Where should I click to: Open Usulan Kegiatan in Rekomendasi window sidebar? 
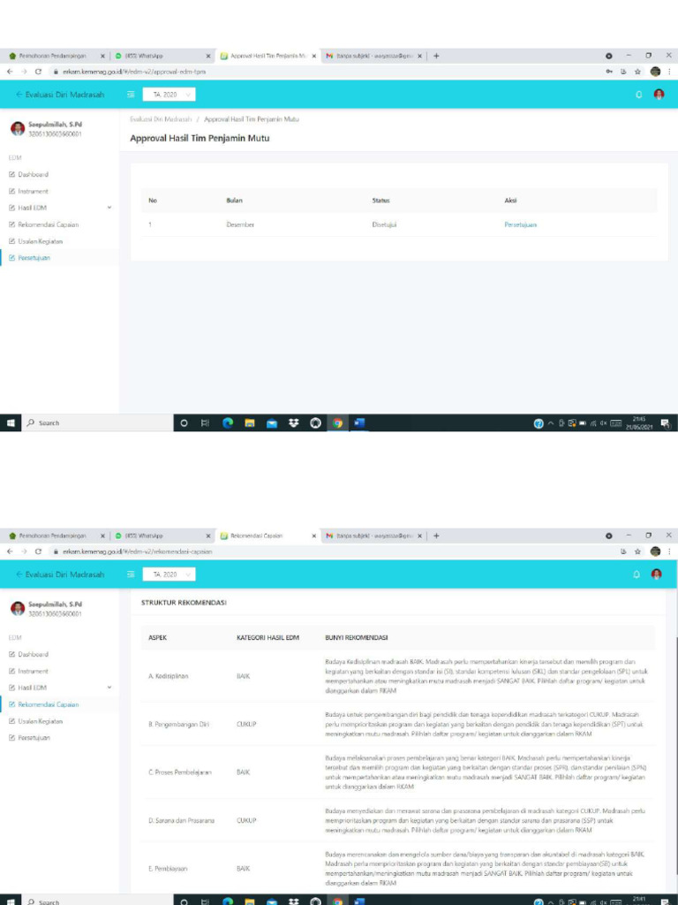(35, 721)
